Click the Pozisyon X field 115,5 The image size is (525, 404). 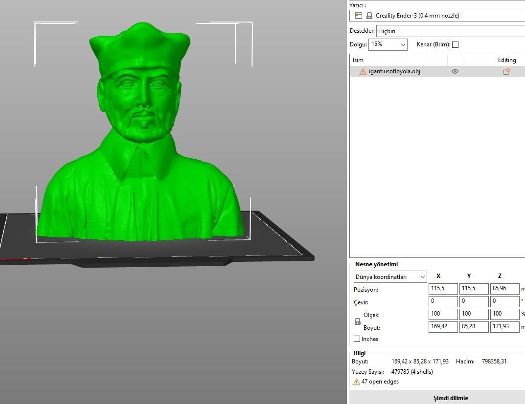(443, 288)
